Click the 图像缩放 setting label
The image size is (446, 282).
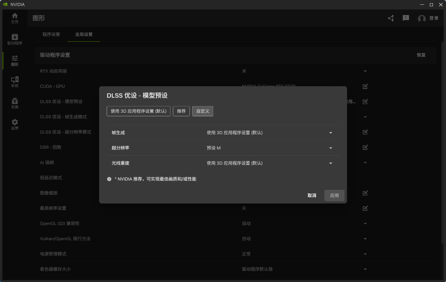(49, 193)
